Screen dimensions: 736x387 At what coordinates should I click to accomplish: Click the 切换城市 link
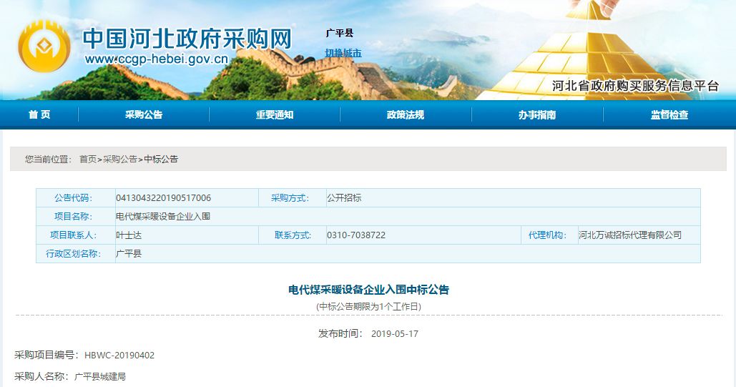(x=343, y=53)
